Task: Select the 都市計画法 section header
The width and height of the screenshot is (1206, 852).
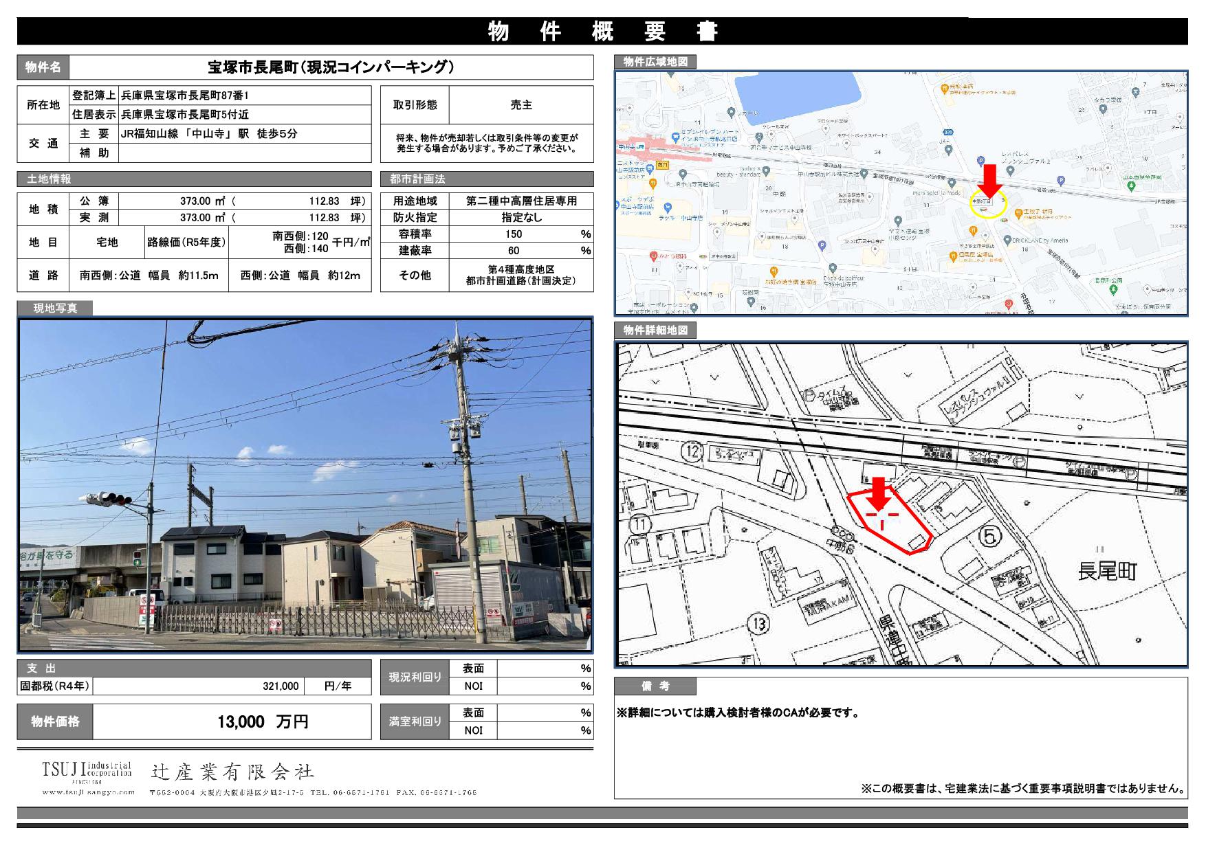Action: coord(417,179)
